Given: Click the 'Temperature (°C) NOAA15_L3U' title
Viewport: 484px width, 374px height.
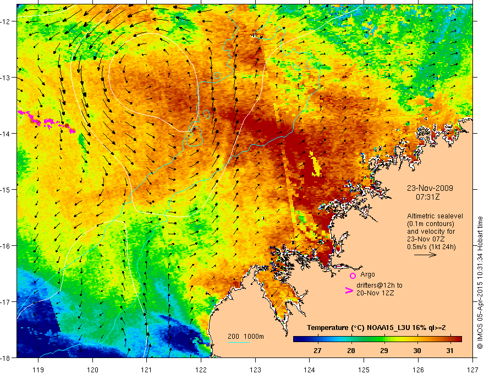Looking at the screenshot, I should (359, 328).
